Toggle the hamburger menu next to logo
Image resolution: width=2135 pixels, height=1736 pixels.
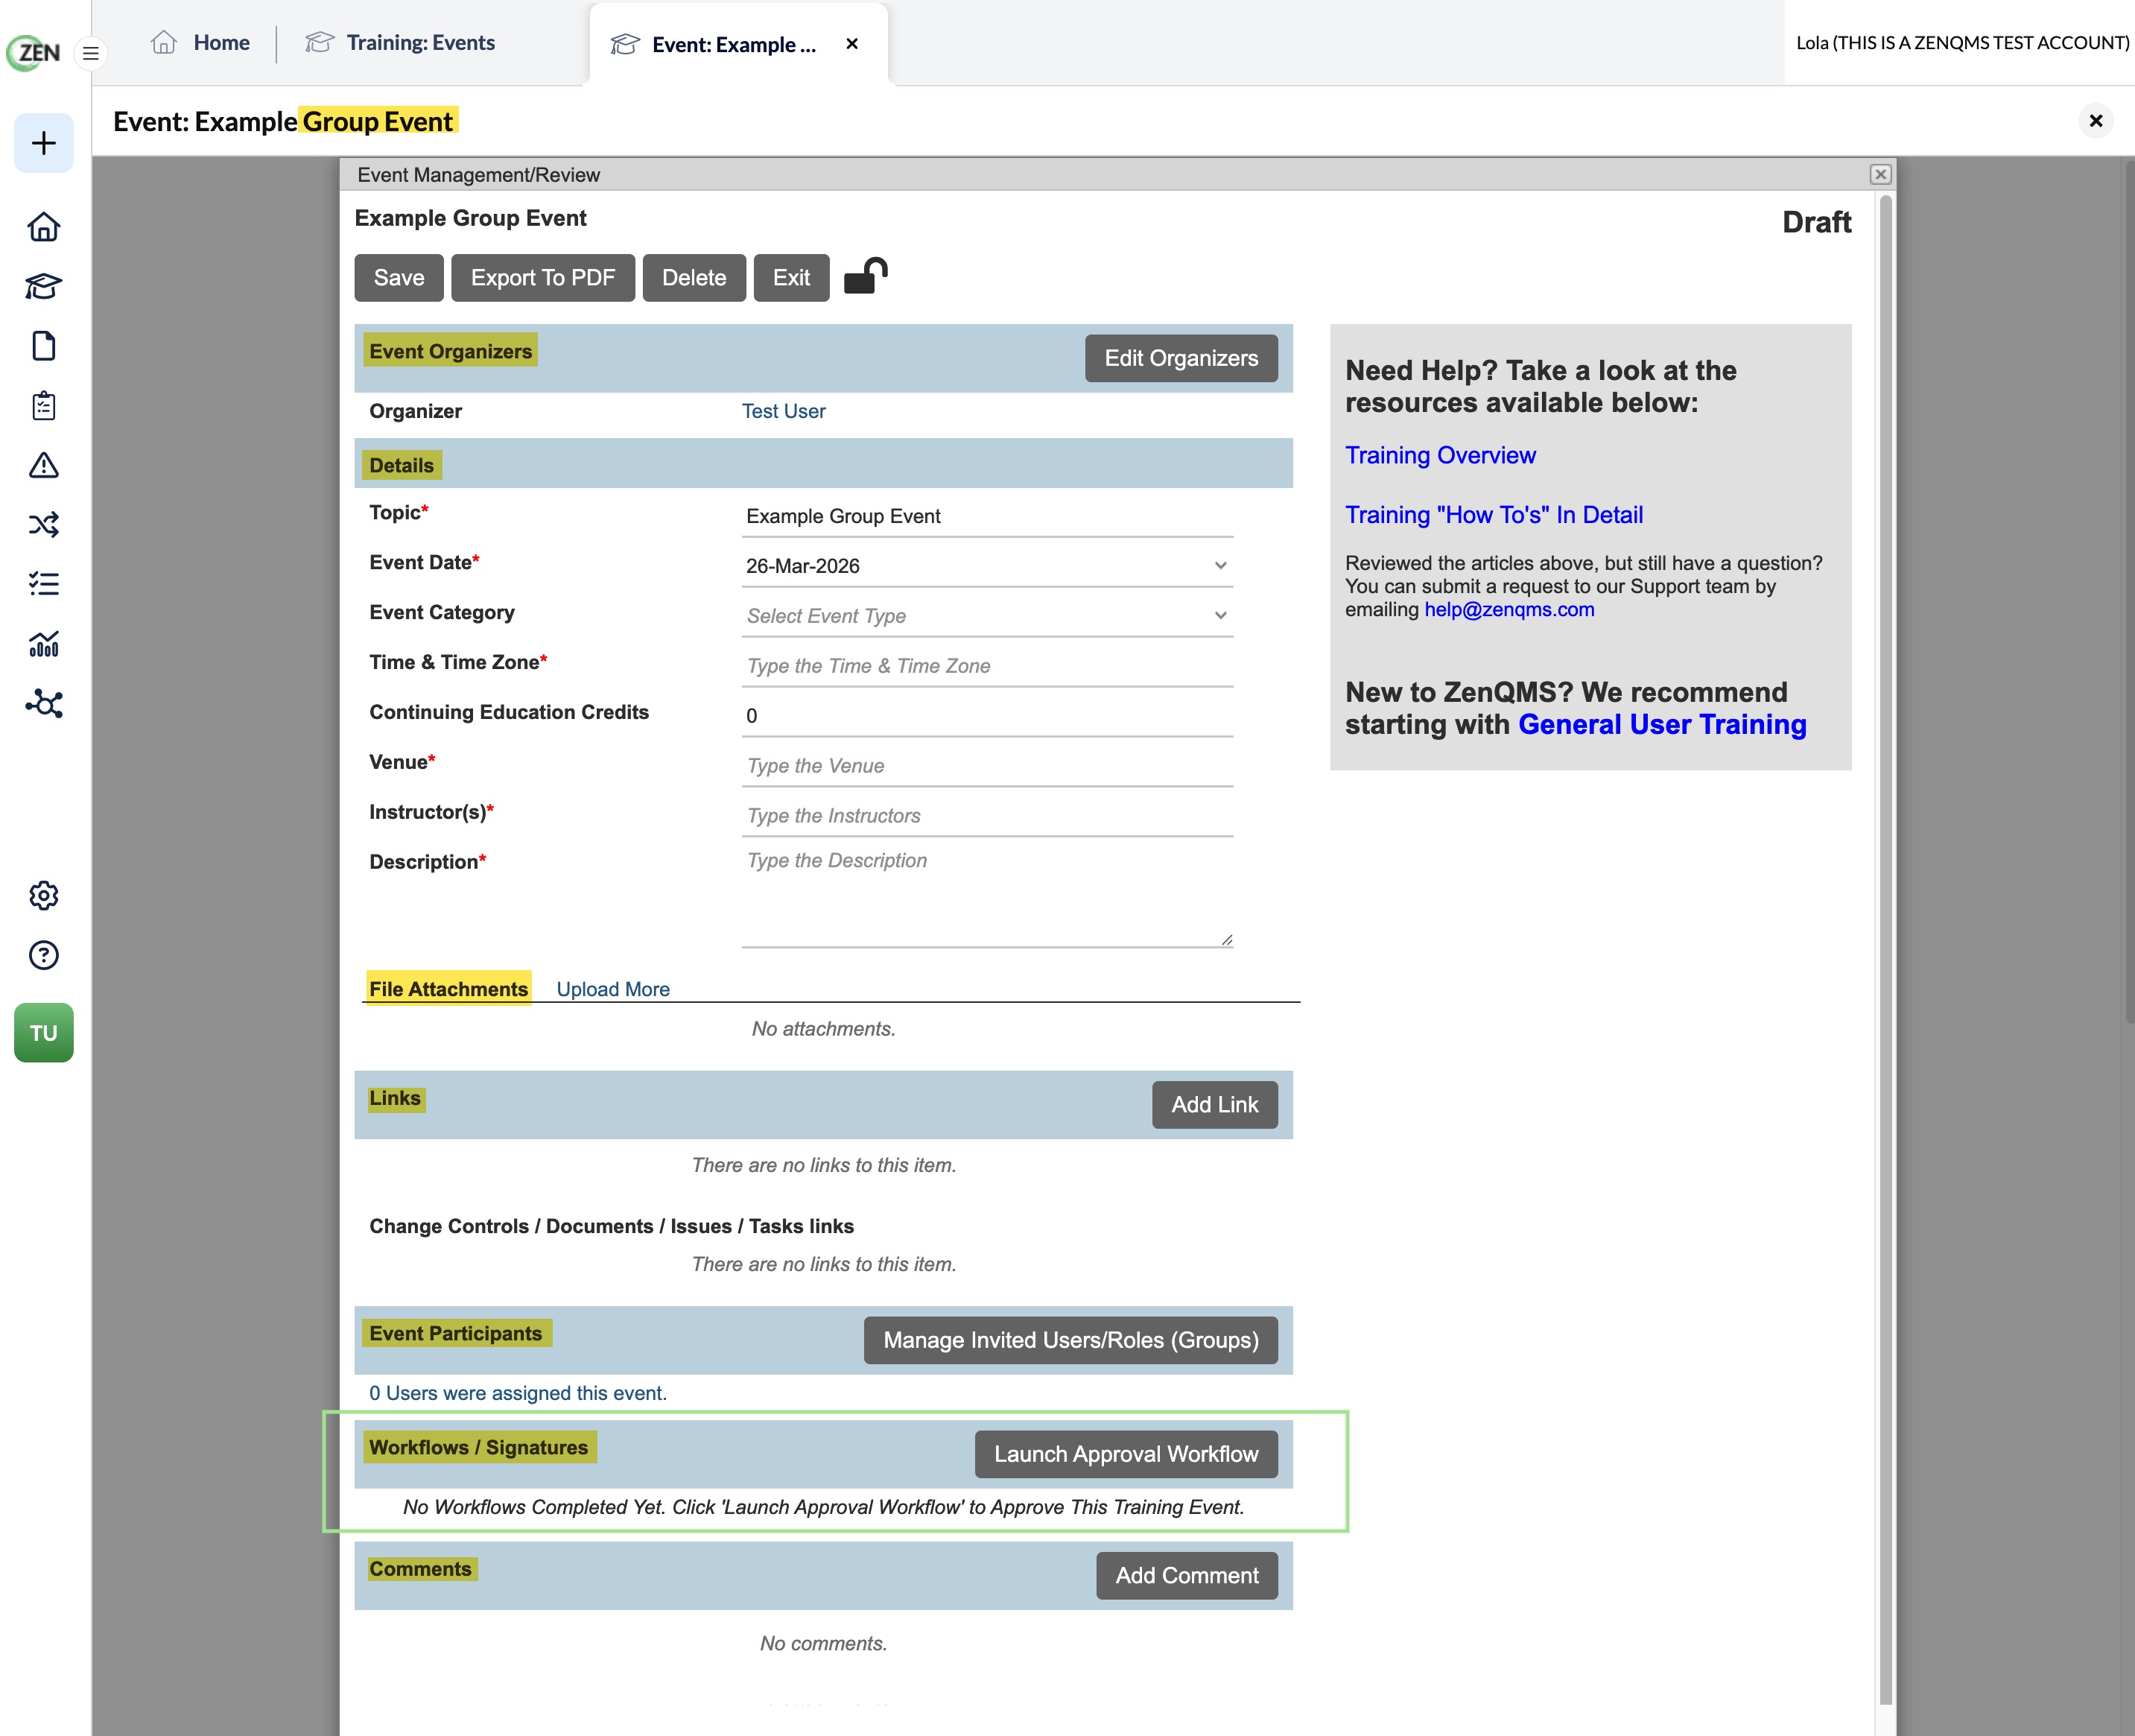90,53
